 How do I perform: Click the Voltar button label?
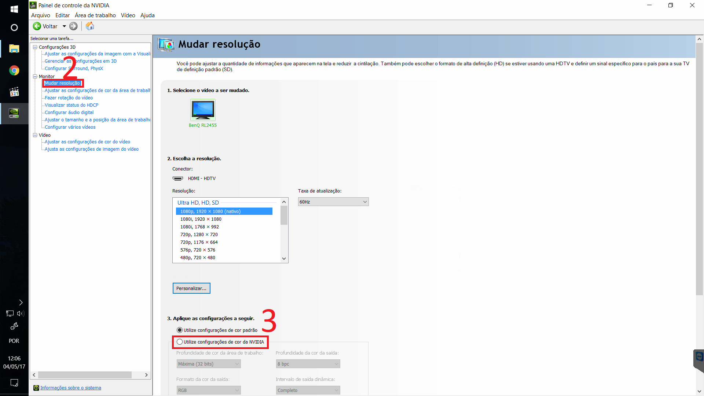click(x=50, y=26)
